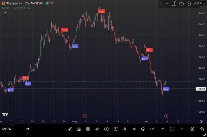Open the pen drawing tools
The width and height of the screenshot is (207, 137).
[x=70, y=129]
